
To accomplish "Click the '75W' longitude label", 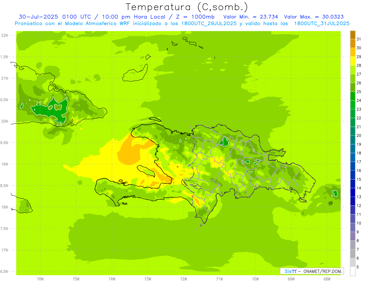I will tap(76, 279).
